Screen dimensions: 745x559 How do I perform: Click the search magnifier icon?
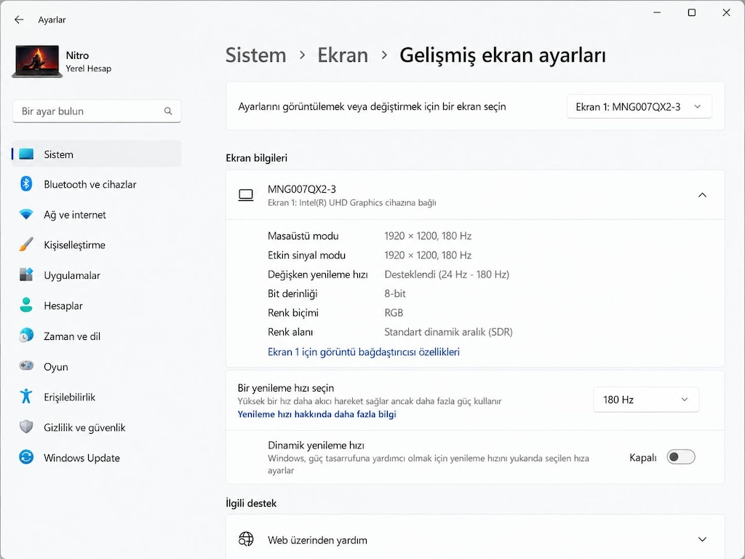[x=168, y=111]
